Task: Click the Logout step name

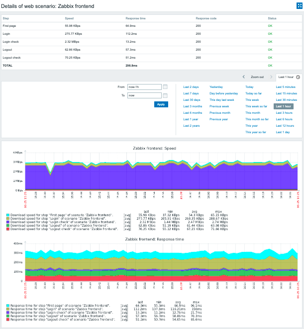Action: (7, 50)
